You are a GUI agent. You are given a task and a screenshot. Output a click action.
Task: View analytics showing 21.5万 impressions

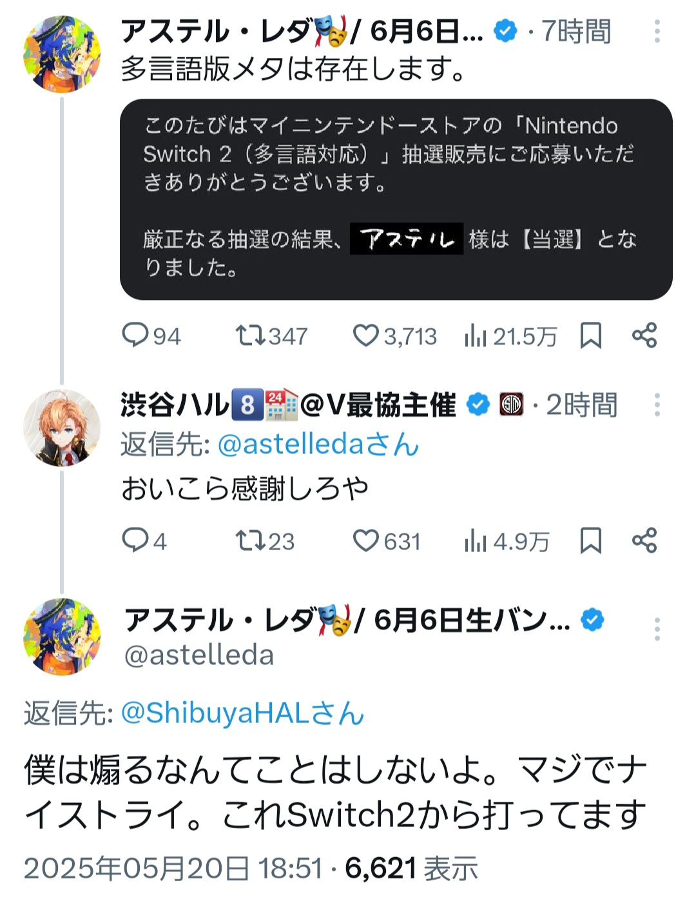click(x=510, y=336)
